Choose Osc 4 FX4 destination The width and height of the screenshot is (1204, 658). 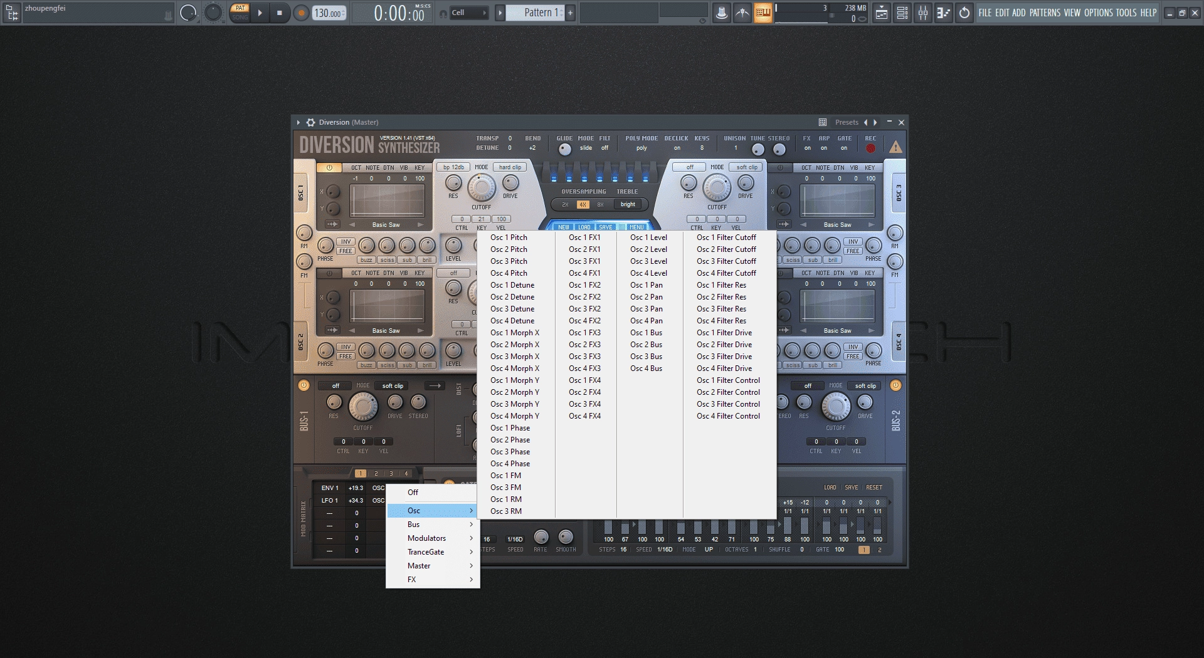[x=584, y=416]
